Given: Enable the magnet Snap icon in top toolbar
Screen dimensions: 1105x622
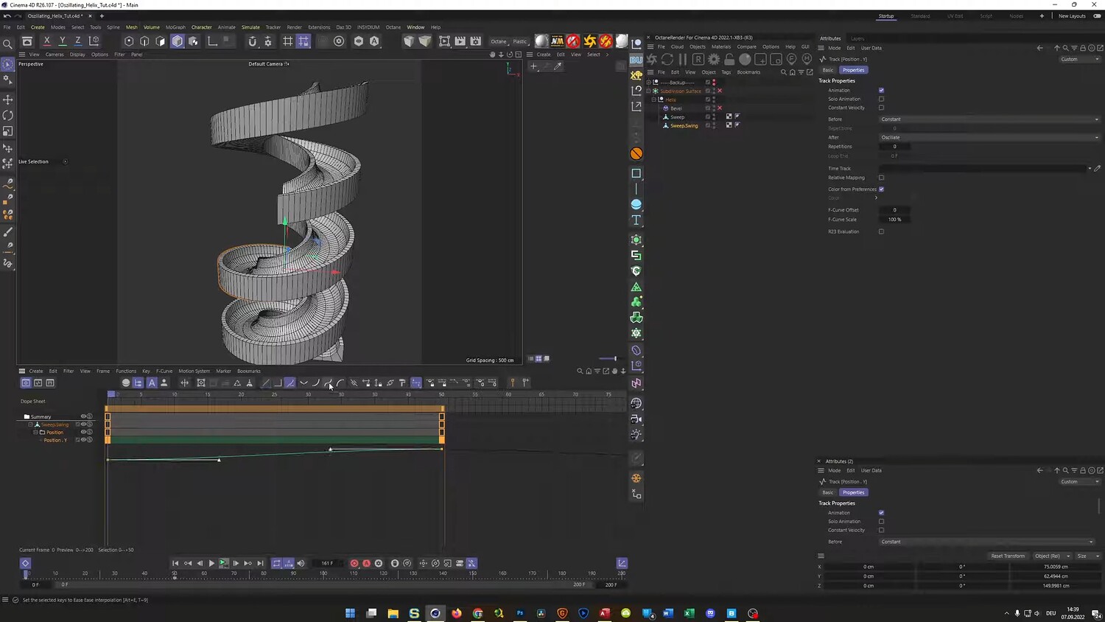Looking at the screenshot, I should (x=252, y=41).
